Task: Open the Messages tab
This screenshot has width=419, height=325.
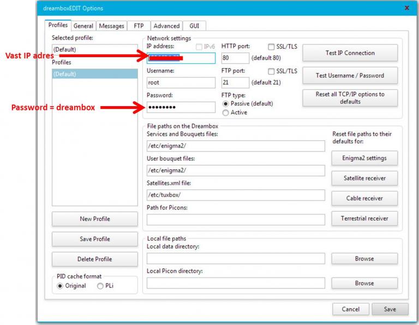Action: 111,26
